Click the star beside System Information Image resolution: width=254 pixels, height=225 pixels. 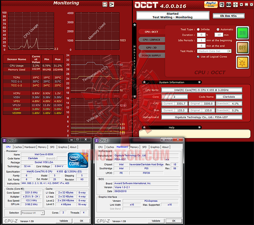144,82
